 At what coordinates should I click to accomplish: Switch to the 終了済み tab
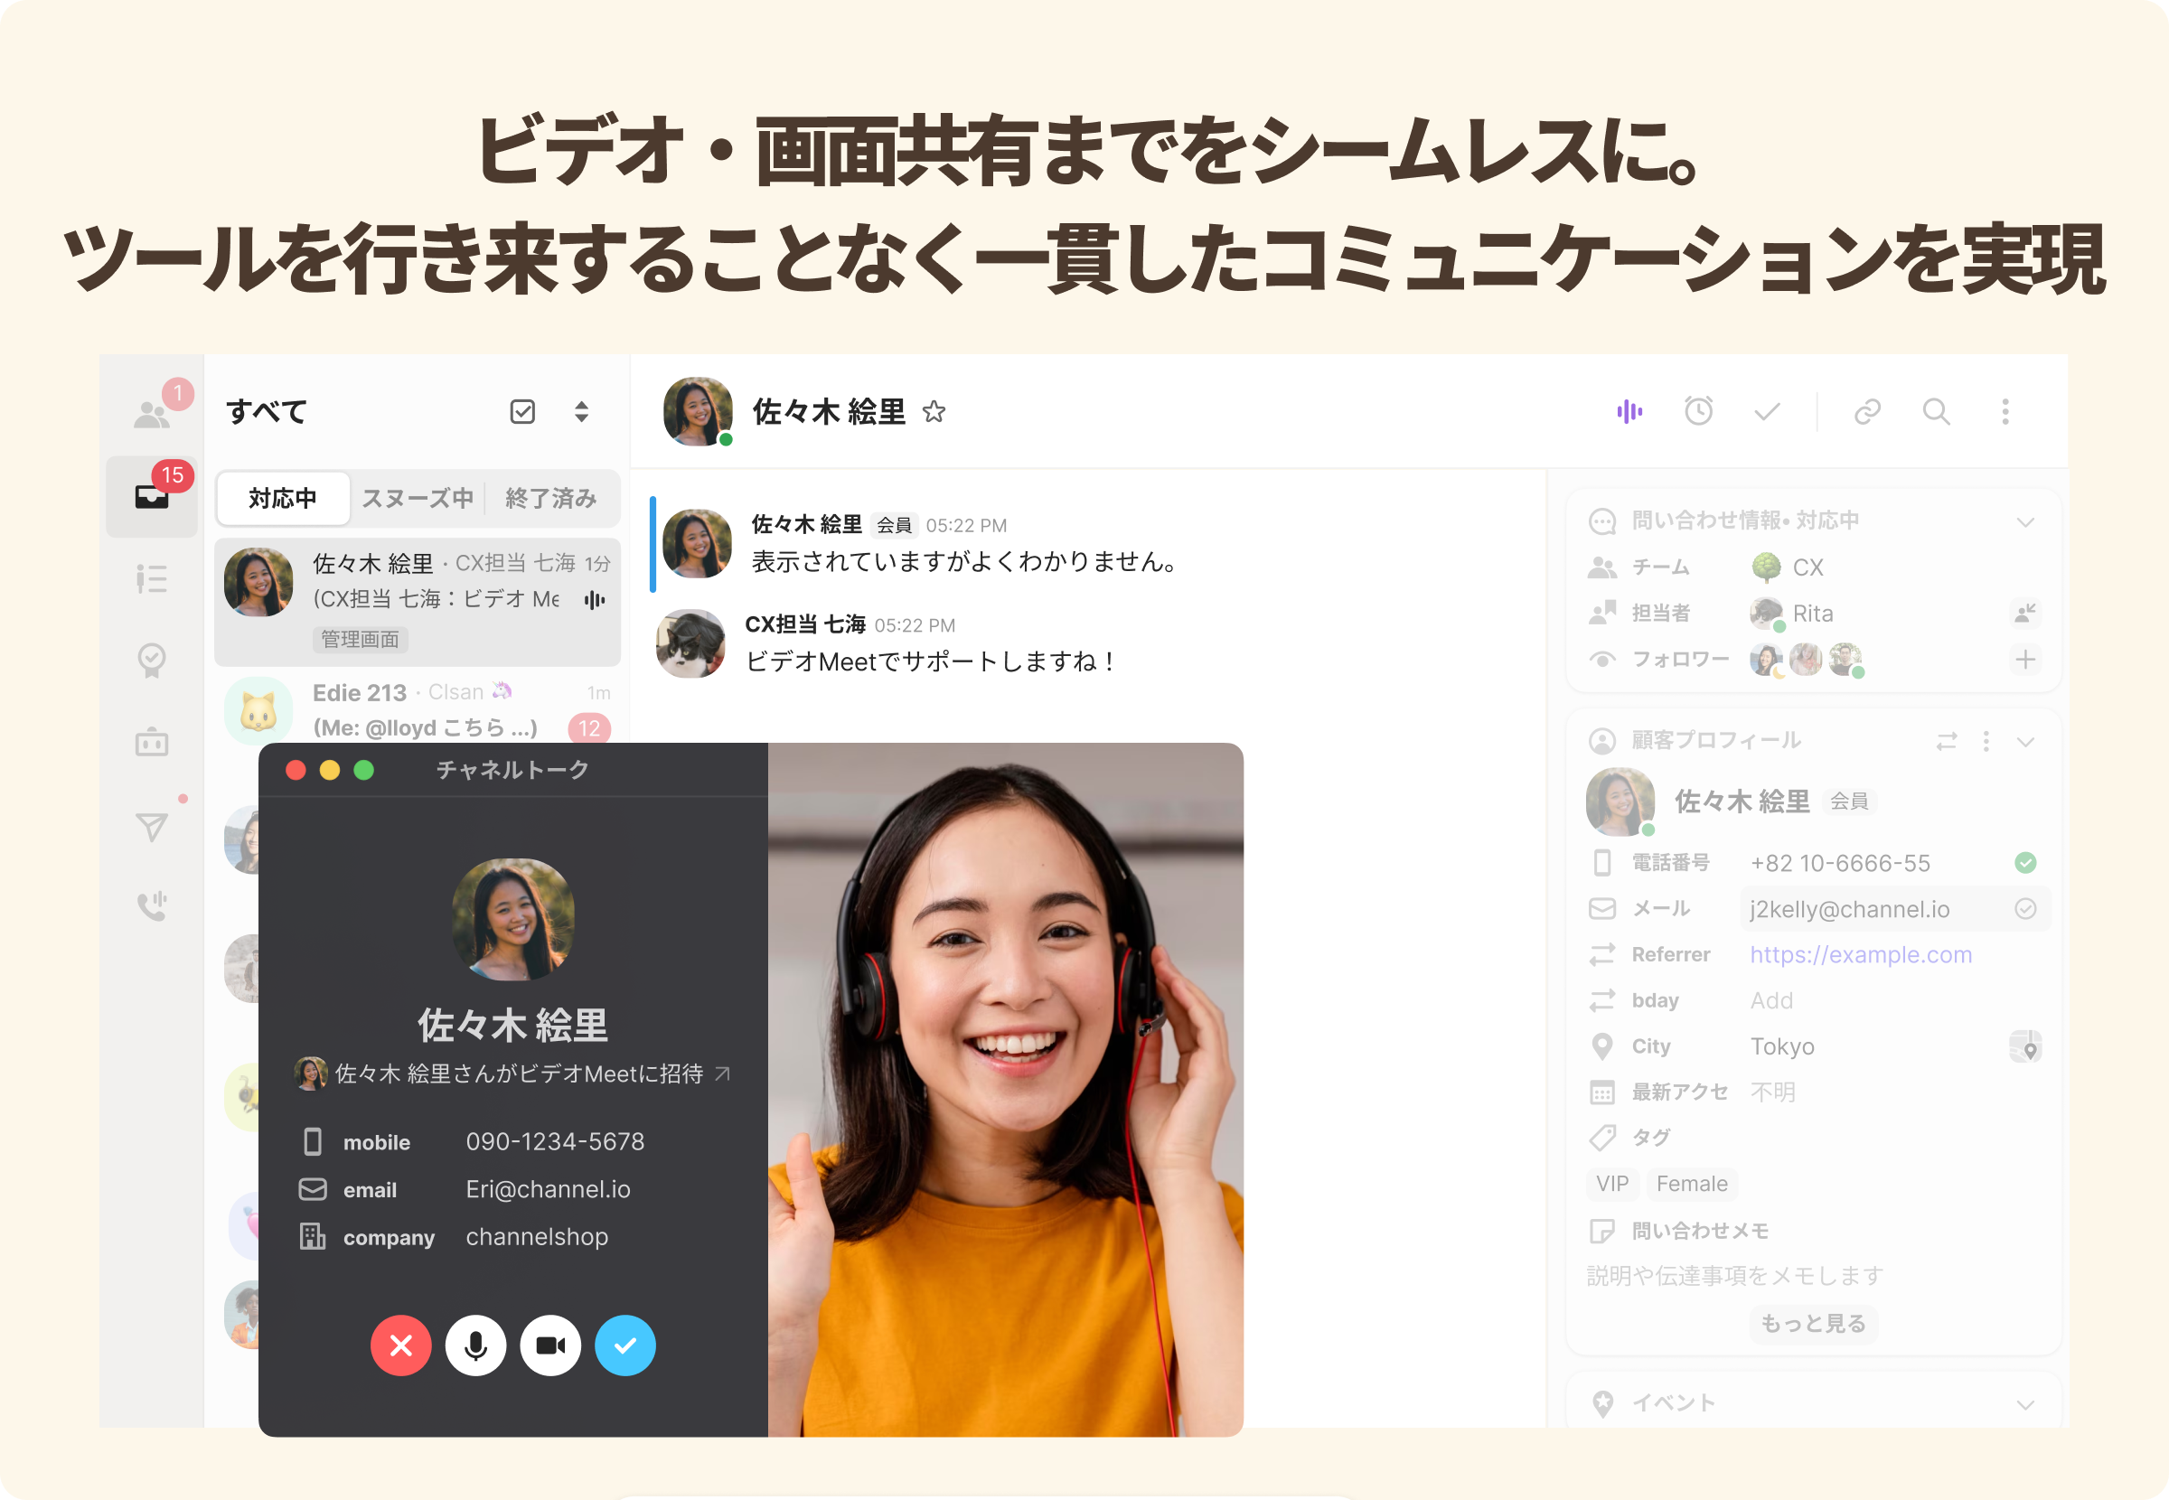550,498
